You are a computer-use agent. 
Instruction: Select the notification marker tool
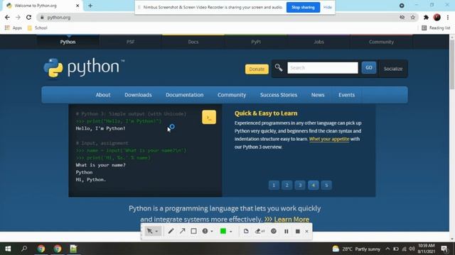(x=205, y=231)
